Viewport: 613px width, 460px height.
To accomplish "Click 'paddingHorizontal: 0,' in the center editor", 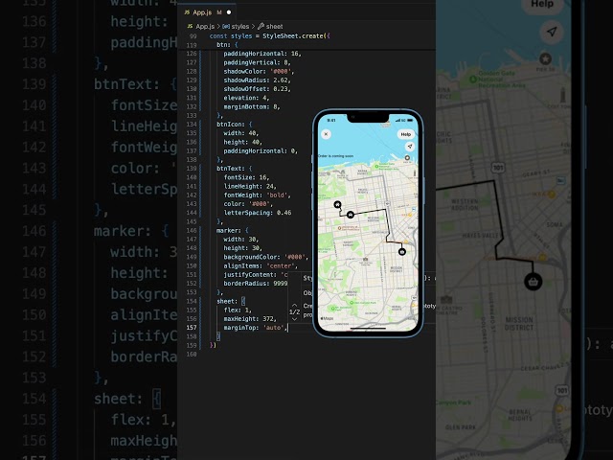I will (261, 151).
